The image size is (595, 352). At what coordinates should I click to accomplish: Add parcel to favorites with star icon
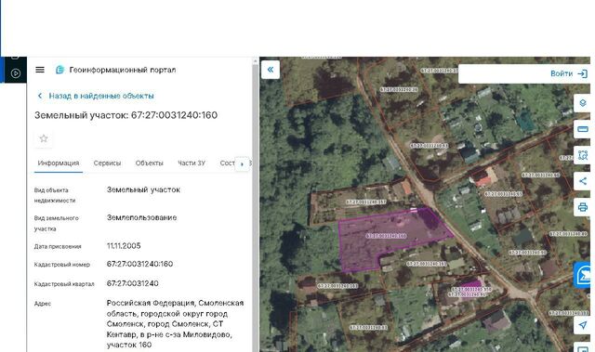point(44,138)
